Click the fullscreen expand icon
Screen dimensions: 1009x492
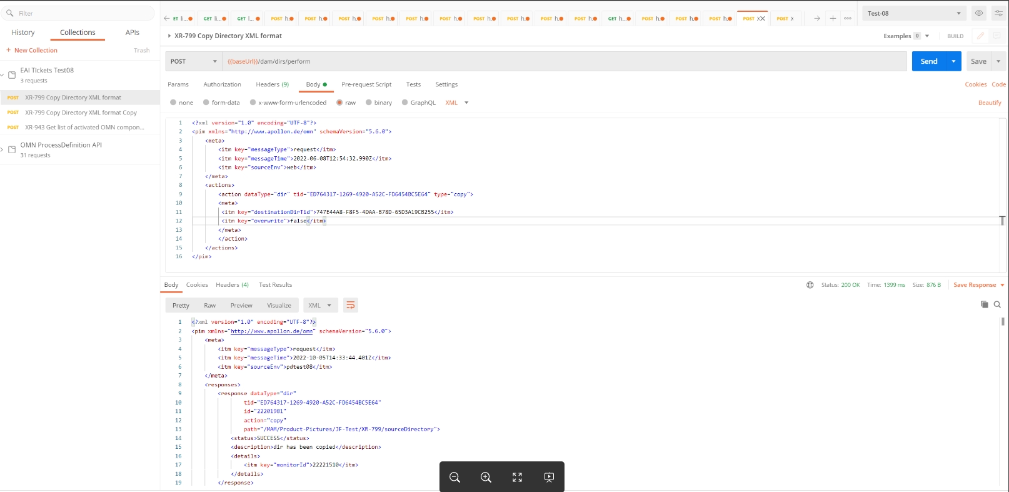click(x=517, y=478)
